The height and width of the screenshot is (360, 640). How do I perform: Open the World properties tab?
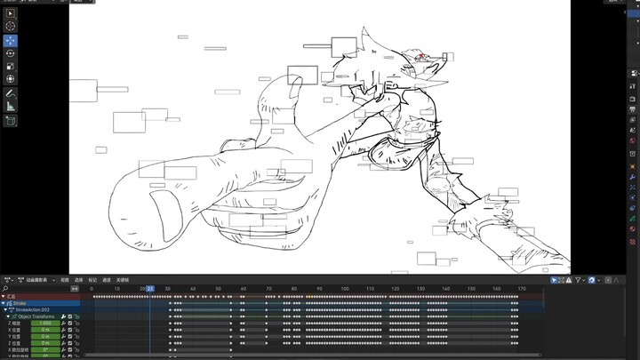[x=632, y=140]
